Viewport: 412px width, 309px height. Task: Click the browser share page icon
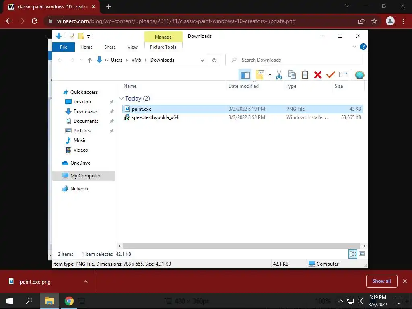coord(361,21)
